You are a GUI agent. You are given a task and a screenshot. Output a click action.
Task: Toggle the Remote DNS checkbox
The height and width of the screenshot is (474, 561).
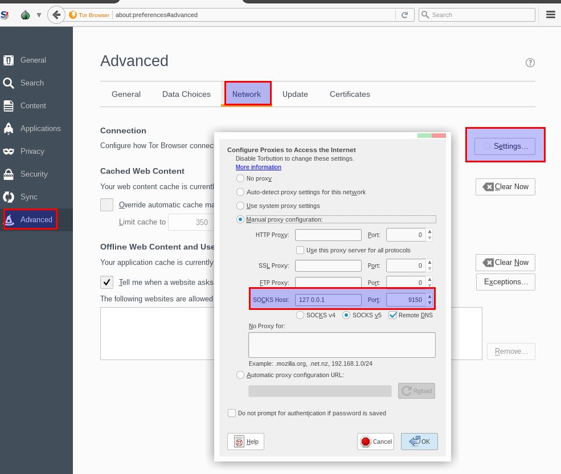(x=392, y=315)
